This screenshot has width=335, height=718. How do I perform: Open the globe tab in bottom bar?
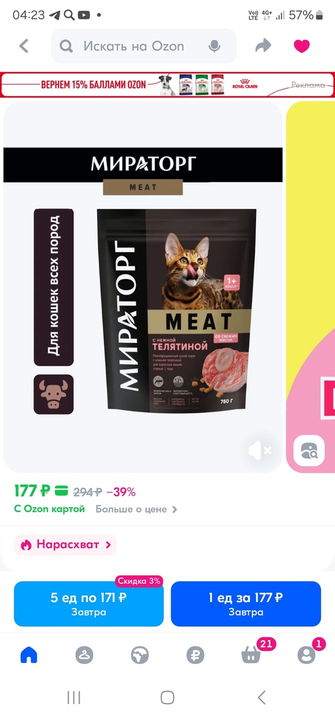pos(140,655)
